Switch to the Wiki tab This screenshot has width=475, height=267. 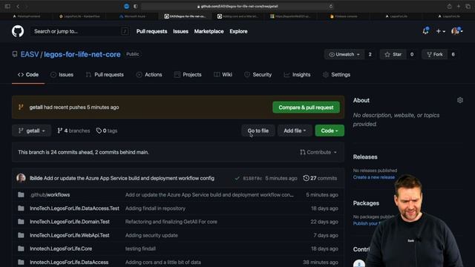[223, 75]
